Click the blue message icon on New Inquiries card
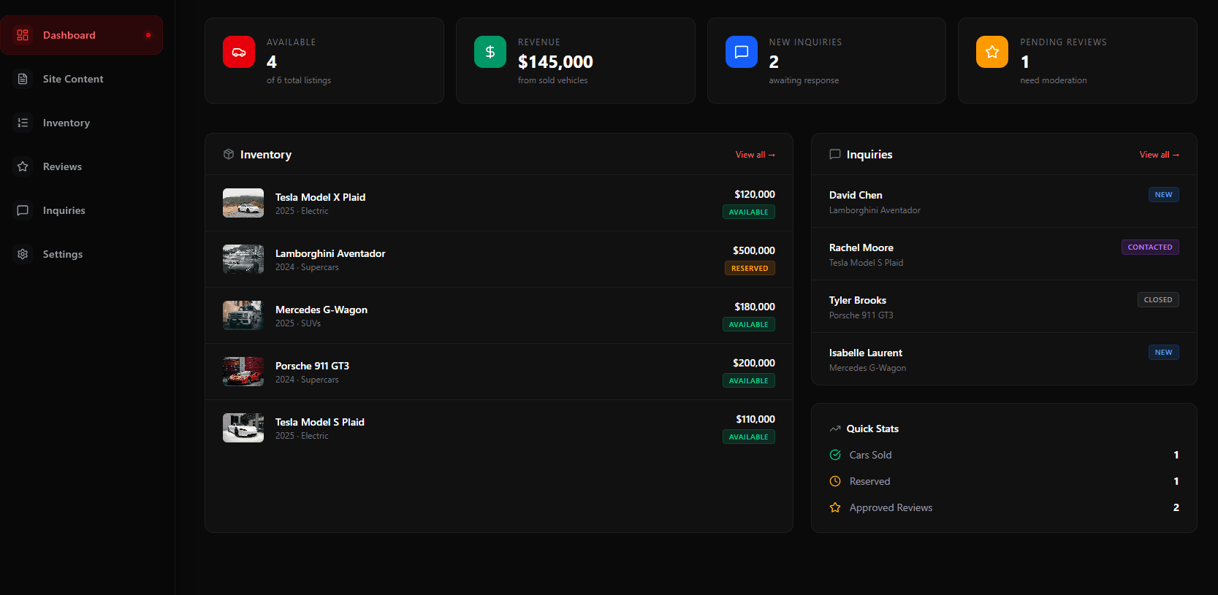 [x=742, y=52]
